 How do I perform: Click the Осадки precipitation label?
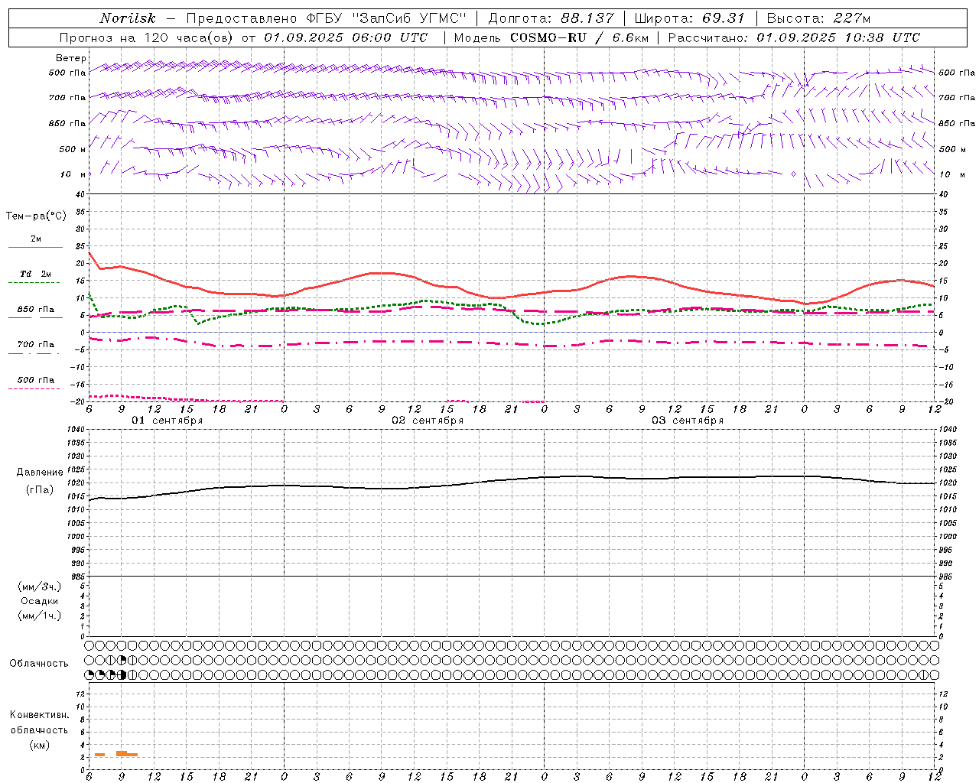40,601
